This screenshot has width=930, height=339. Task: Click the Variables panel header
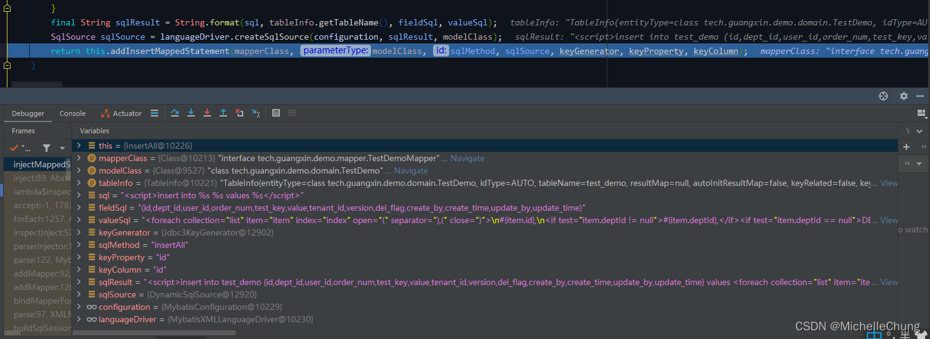(x=94, y=131)
